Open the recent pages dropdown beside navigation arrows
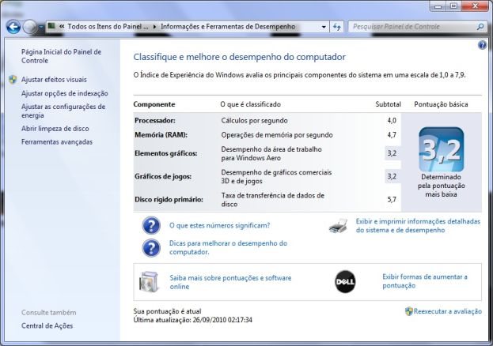Image resolution: width=493 pixels, height=346 pixels. tap(41, 27)
